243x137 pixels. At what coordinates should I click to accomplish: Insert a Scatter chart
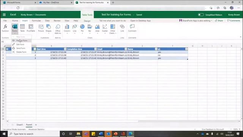pos(105,29)
